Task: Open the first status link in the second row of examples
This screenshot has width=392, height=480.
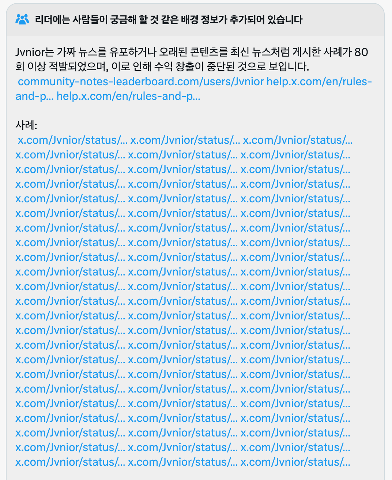Action: tap(70, 155)
